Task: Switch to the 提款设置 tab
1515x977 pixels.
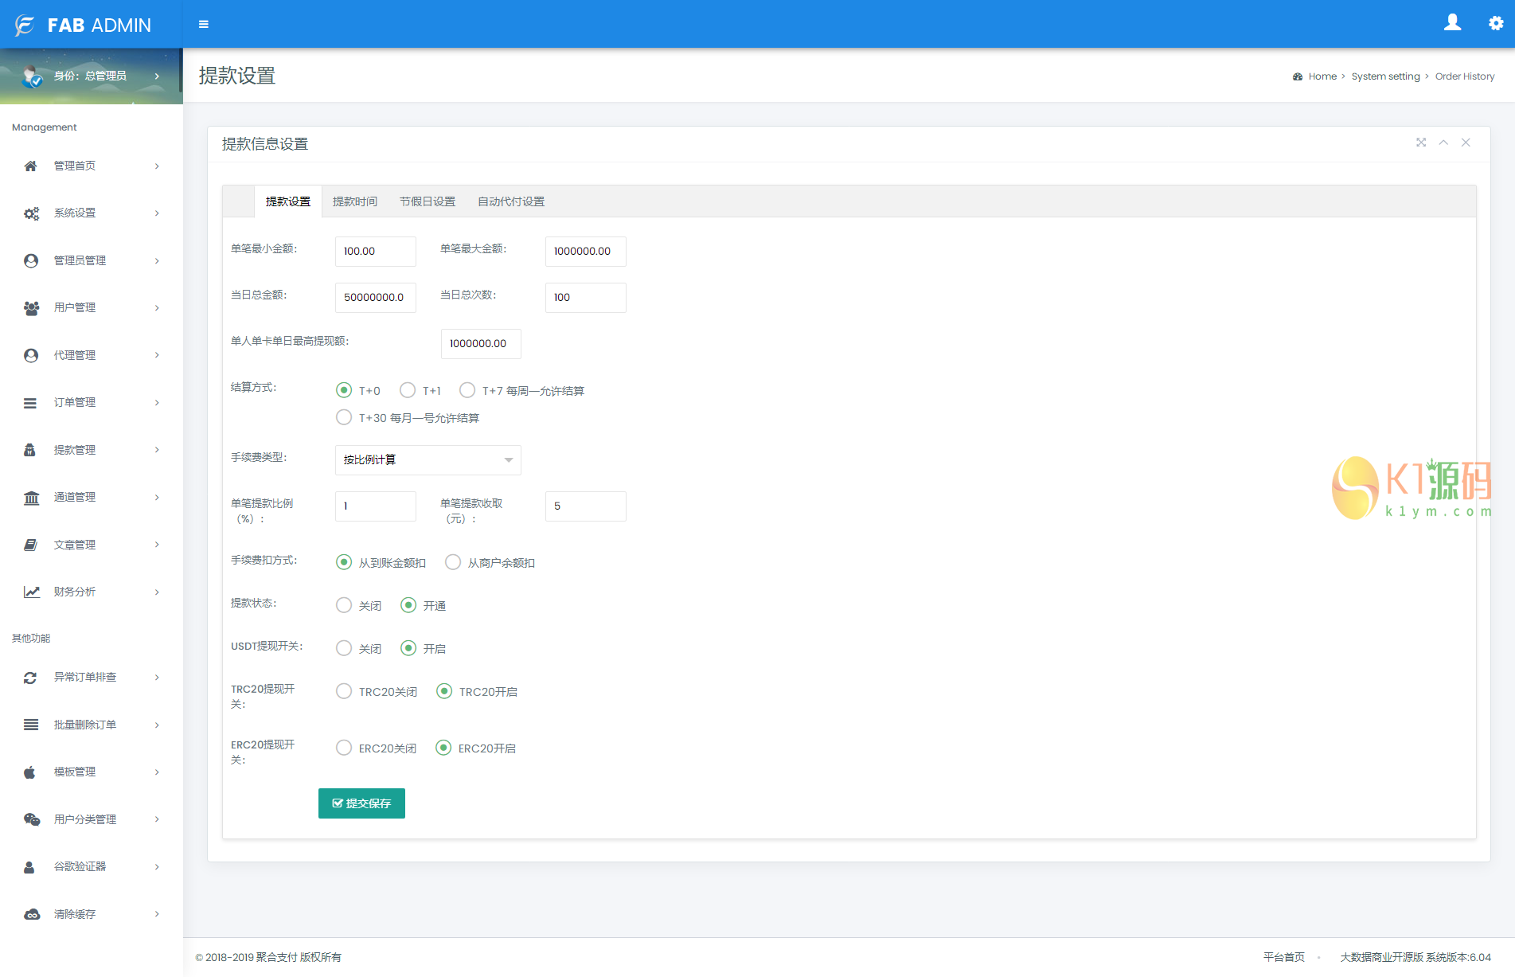Action: point(288,201)
